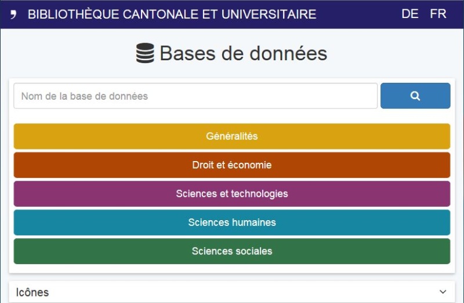Open the Généralités category

(232, 137)
